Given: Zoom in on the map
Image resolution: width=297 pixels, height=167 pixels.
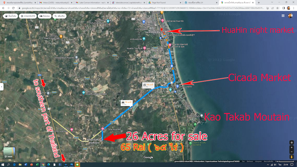Looking at the screenshot, I should tap(292, 147).
